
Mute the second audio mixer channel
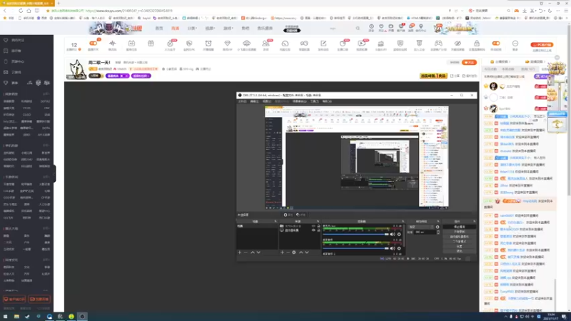tap(393, 248)
